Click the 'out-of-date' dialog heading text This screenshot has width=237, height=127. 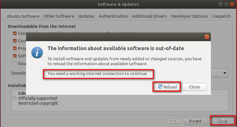point(116,48)
